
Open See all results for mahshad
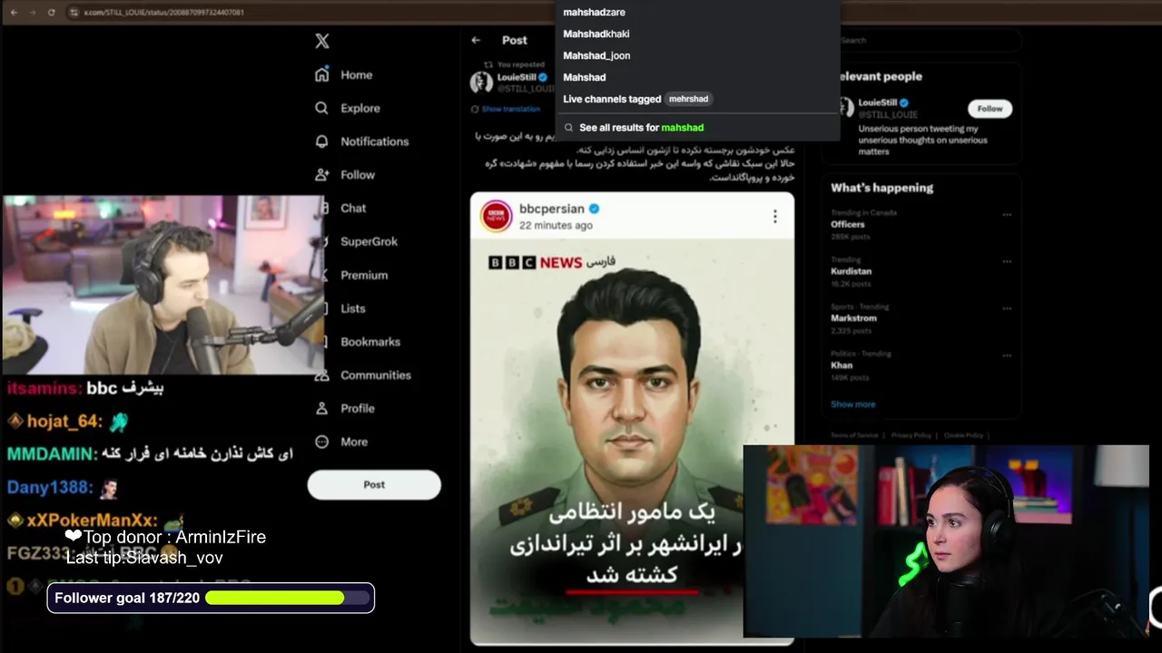click(x=641, y=128)
